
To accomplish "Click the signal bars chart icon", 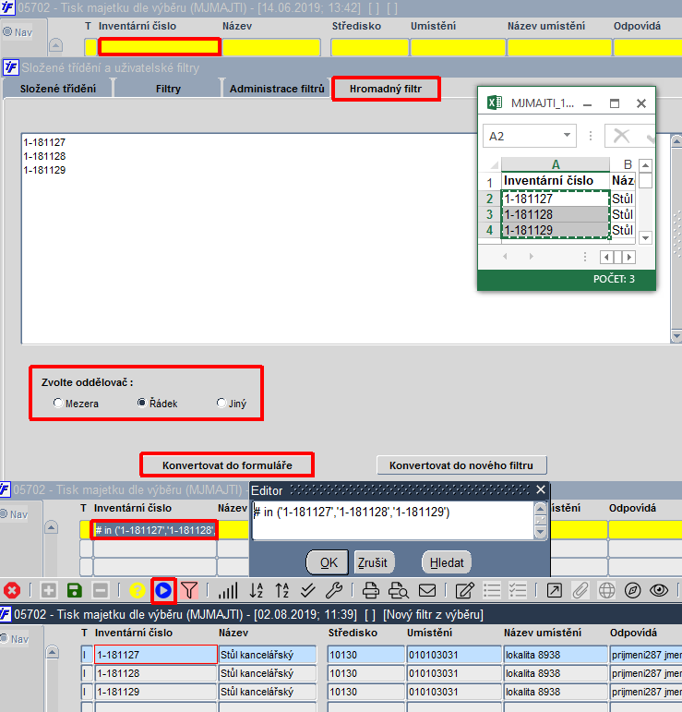I will [228, 590].
